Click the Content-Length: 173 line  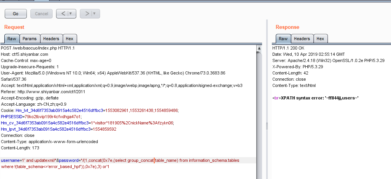click(x=20, y=148)
